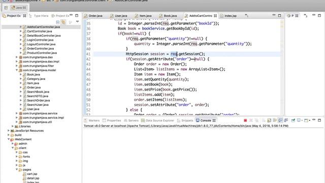Expand the com.trungtamjava.service package
The image size is (325, 183).
[x=17, y=113]
